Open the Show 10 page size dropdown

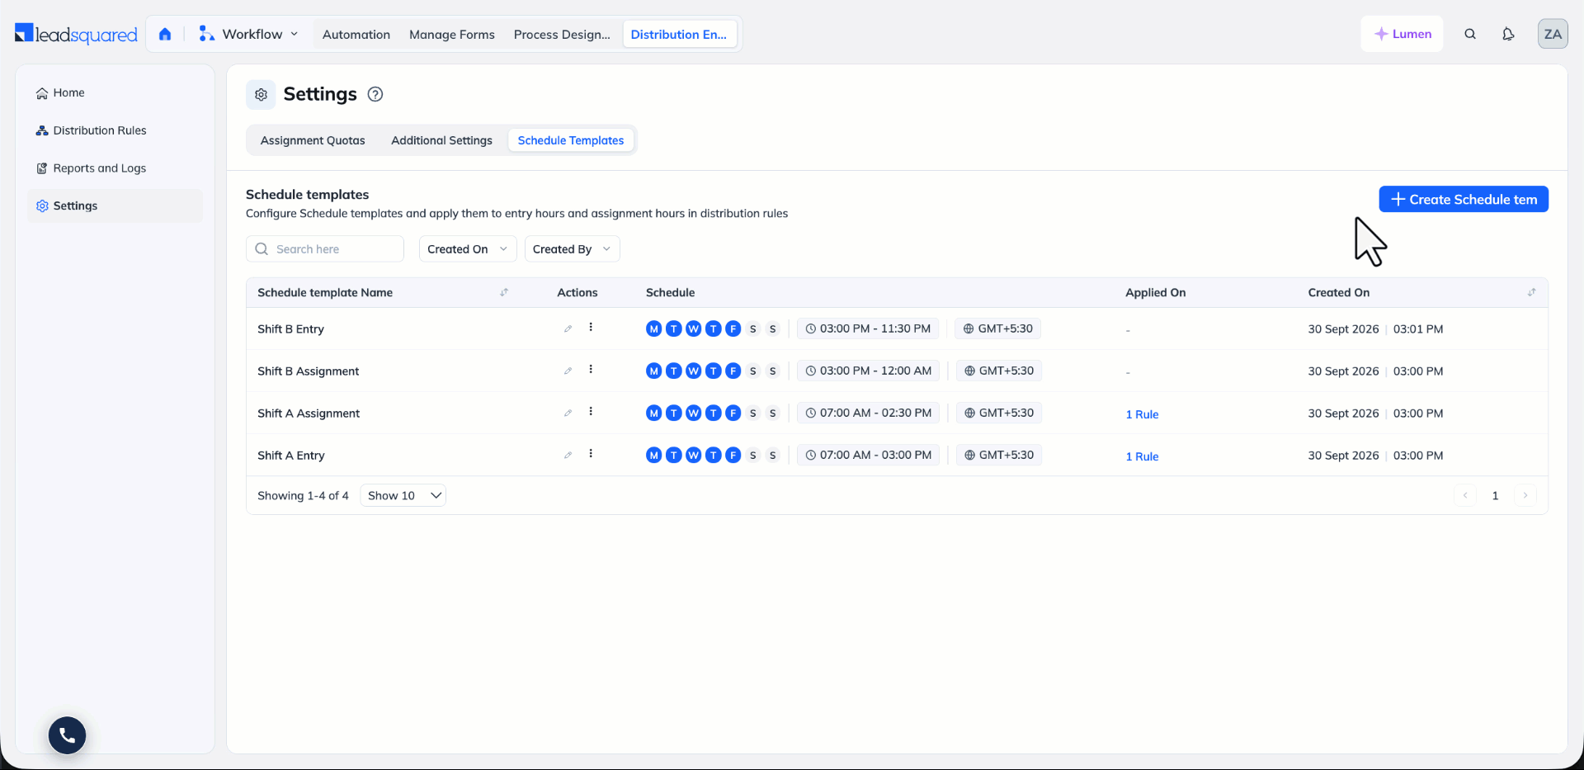tap(403, 495)
